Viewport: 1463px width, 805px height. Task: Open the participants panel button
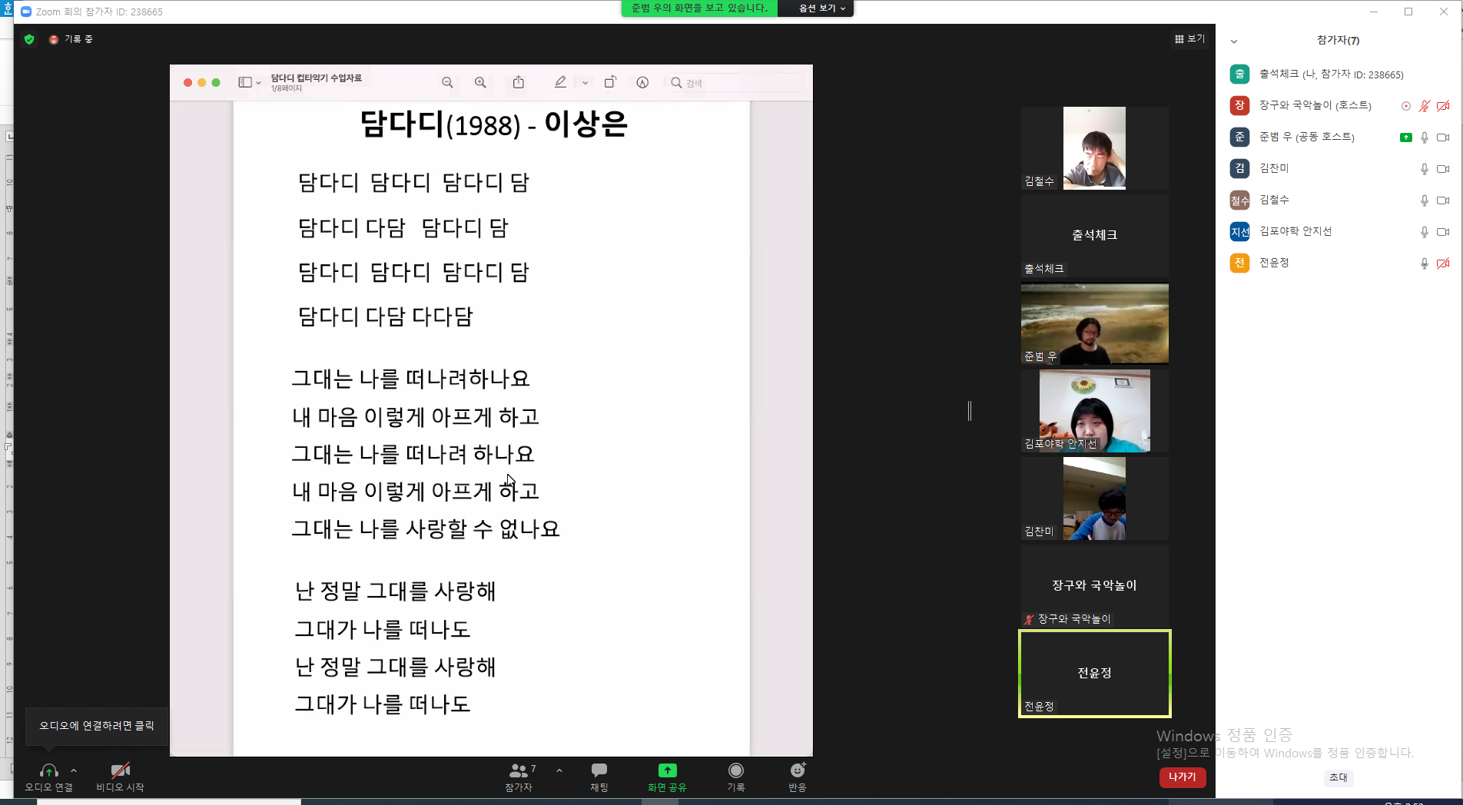coord(519,777)
